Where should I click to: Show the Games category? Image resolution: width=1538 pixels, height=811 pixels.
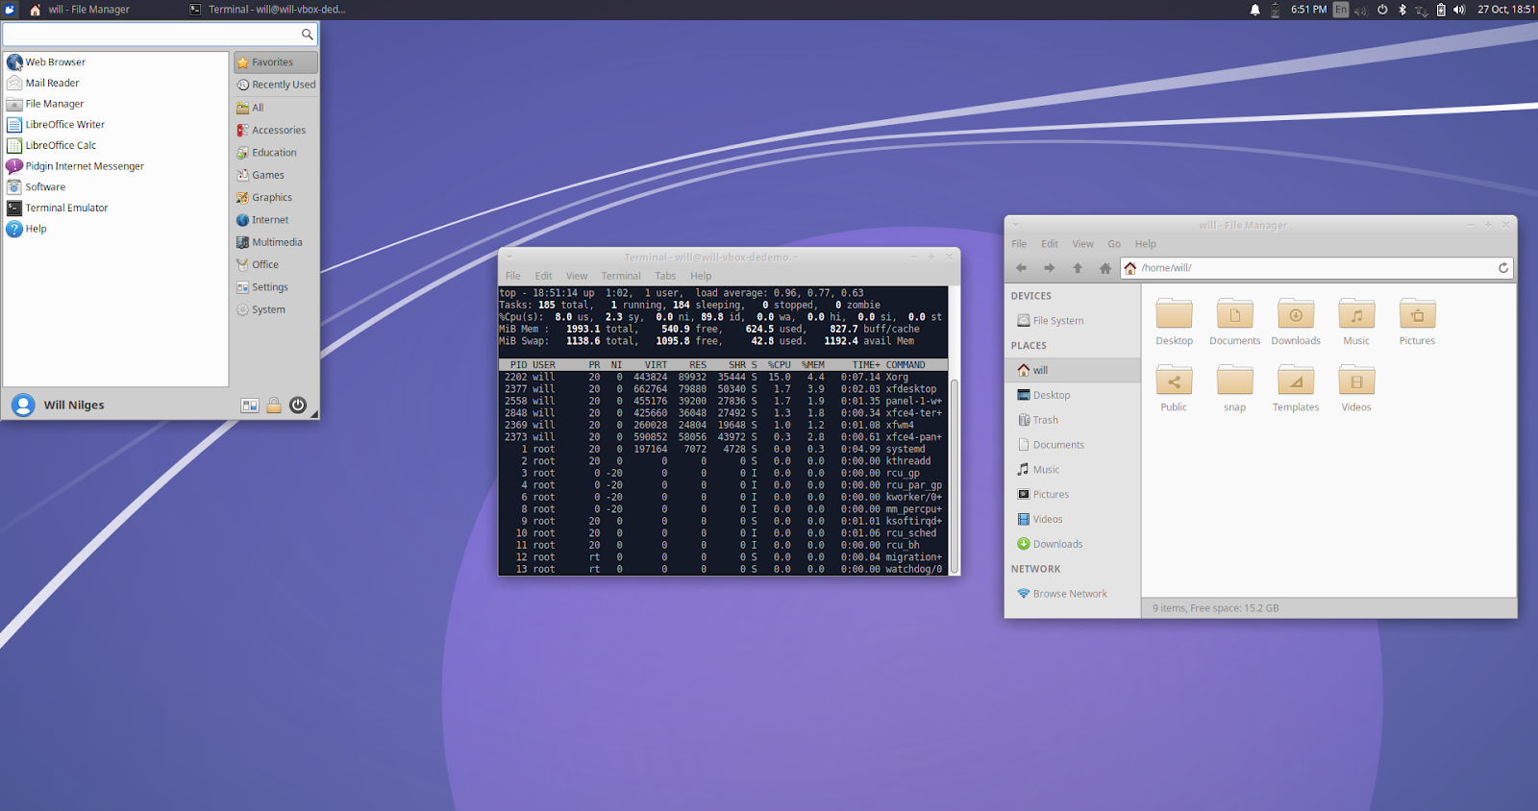click(x=276, y=175)
